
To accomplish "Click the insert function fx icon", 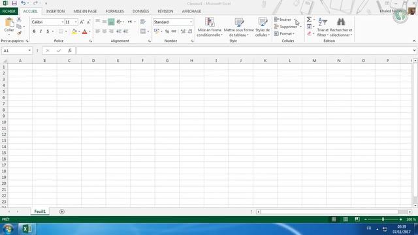I will pos(70,51).
